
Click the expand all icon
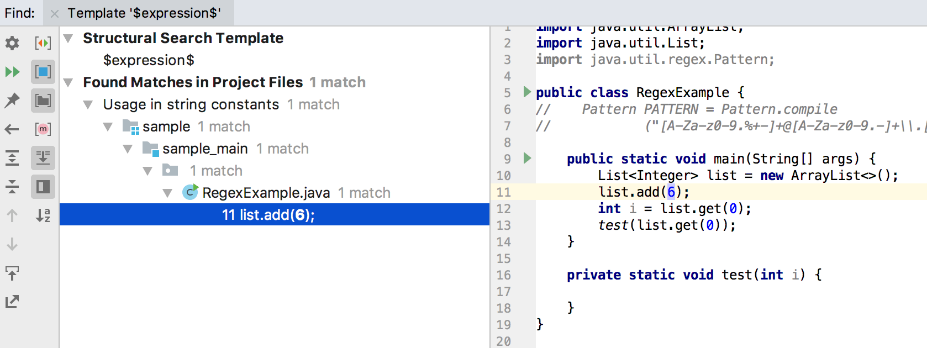[12, 158]
